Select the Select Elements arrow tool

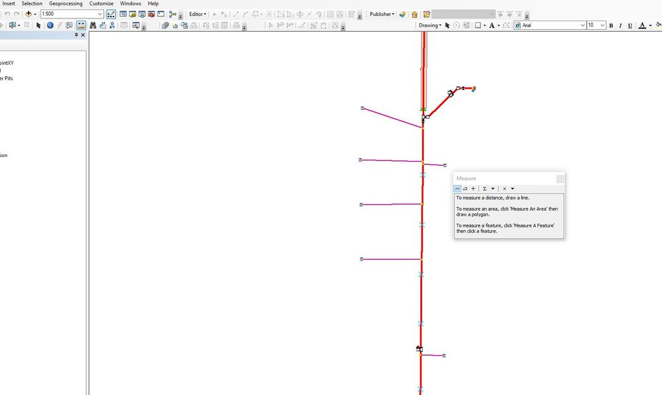coord(38,25)
